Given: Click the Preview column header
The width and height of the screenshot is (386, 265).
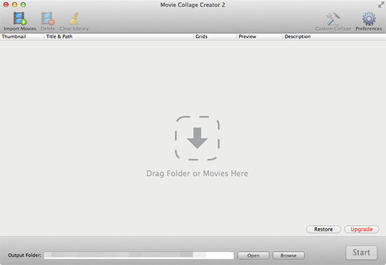Looking at the screenshot, I should pos(248,36).
